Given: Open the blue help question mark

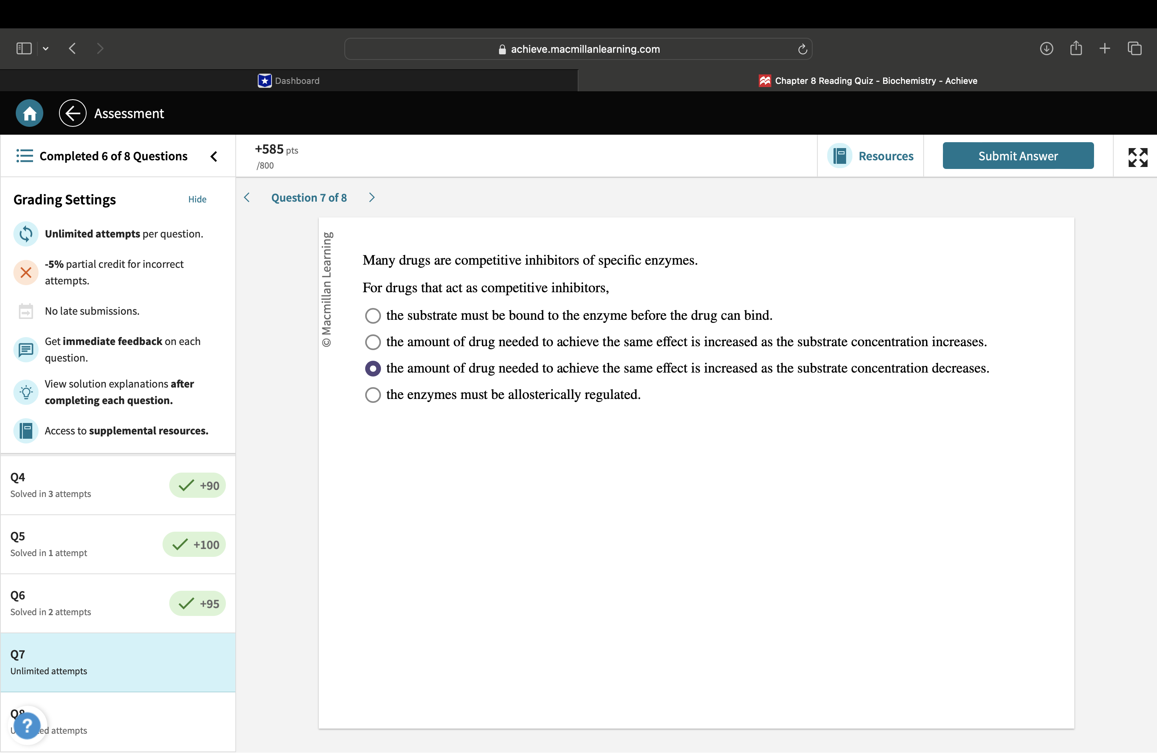Looking at the screenshot, I should 27,725.
